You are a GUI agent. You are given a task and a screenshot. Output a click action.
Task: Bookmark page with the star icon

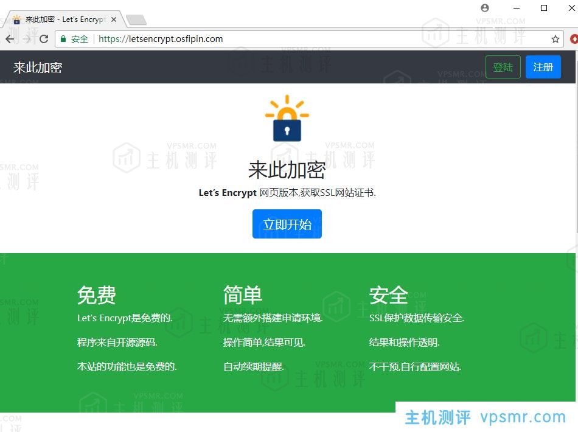(555, 39)
